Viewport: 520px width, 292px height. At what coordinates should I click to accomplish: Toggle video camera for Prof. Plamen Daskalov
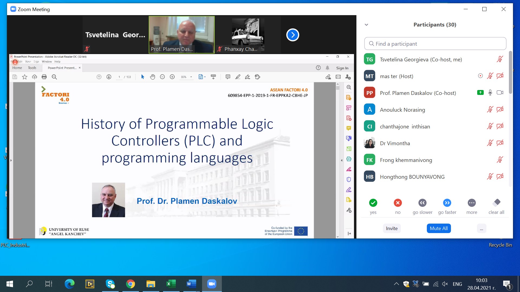pyautogui.click(x=500, y=93)
